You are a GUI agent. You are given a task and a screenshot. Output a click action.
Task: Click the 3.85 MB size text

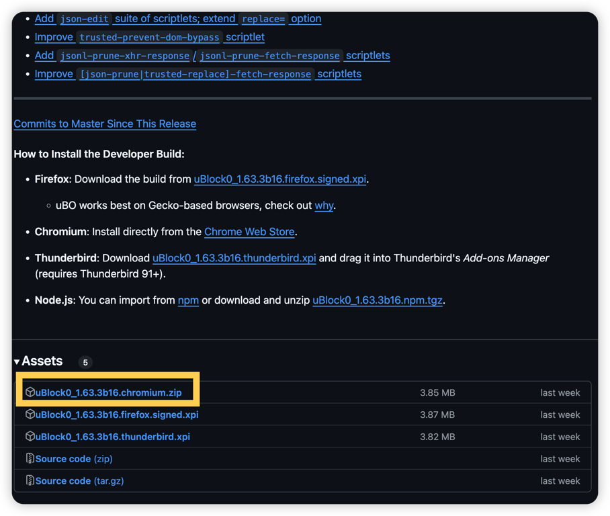click(437, 392)
